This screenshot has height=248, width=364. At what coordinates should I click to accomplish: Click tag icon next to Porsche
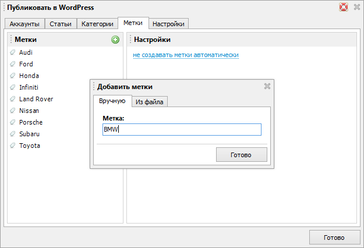point(13,122)
